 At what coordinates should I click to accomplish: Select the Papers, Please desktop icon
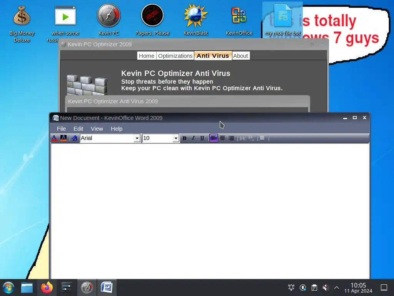point(152,20)
